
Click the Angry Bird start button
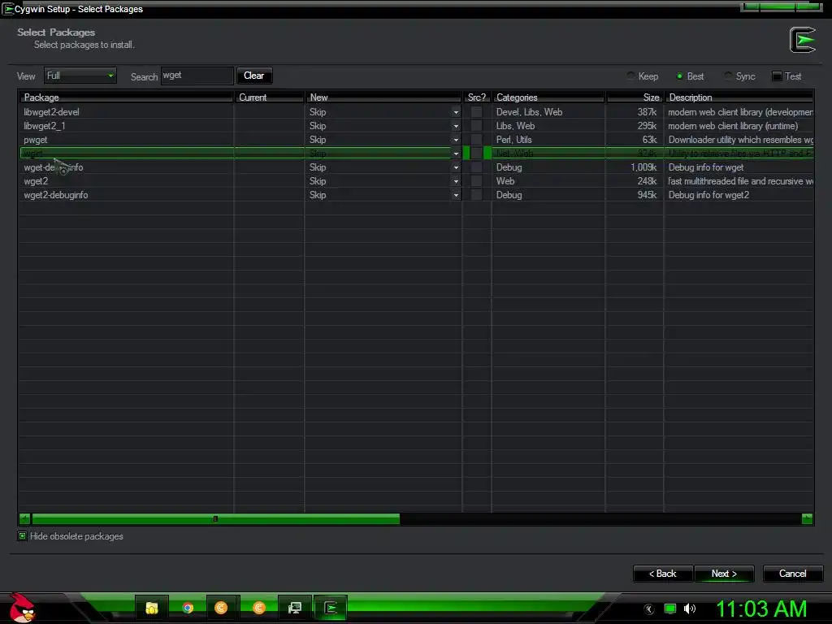coord(22,608)
